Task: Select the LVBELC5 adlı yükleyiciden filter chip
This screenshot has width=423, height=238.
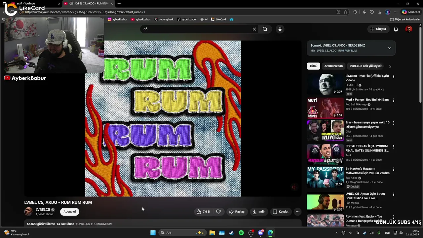Action: pyautogui.click(x=366, y=66)
